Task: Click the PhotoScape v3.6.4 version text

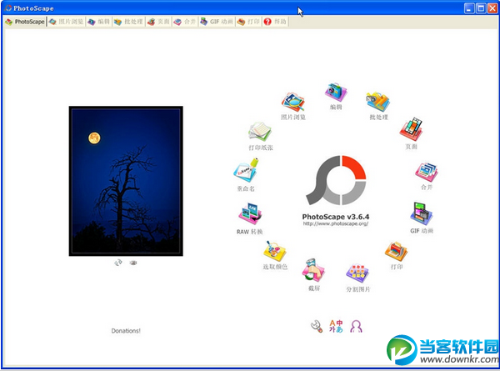Action: [336, 217]
